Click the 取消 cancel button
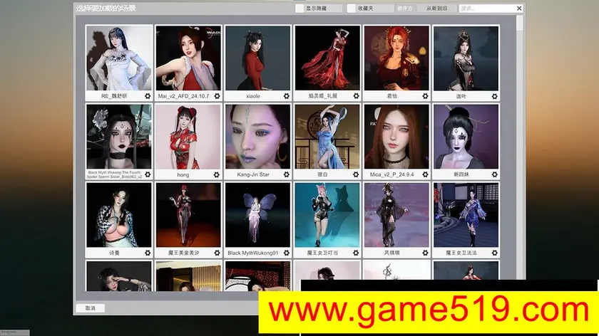Viewport: 599px width, 336px height. point(91,308)
